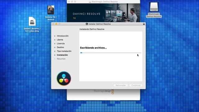Select the Tipo instalación step

(64, 51)
